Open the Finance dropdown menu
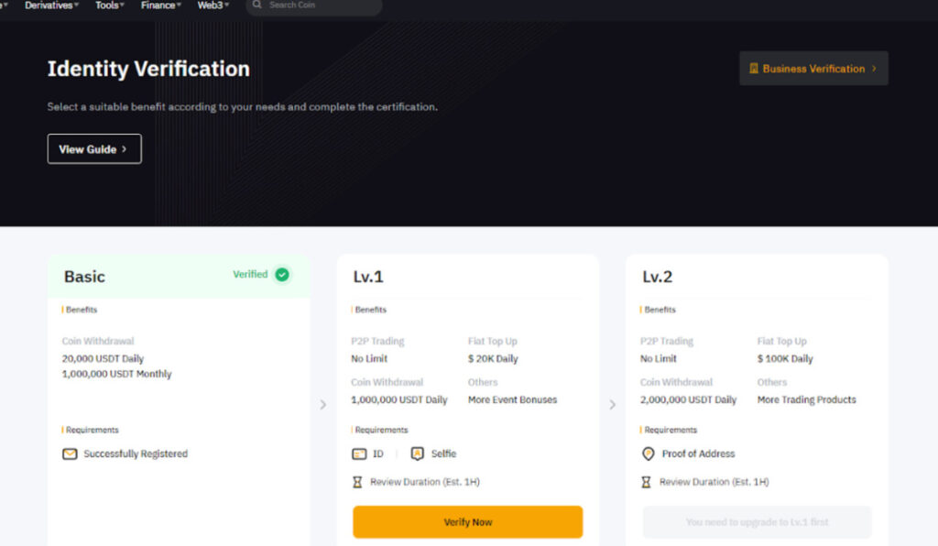 160,5
